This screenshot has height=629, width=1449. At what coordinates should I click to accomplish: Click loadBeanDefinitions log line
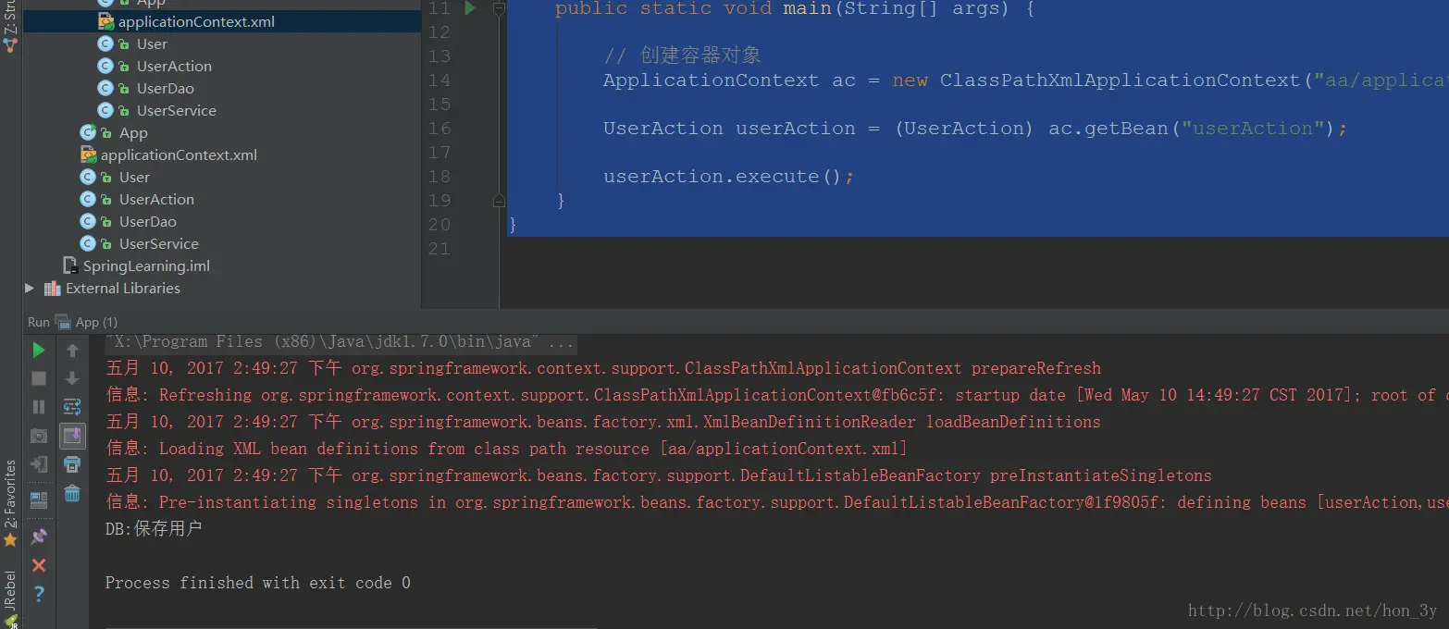(602, 422)
